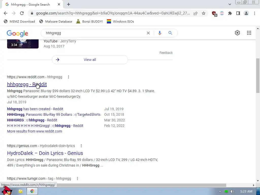Open the striped flag extension icon
The image size is (260, 195).
click(x=222, y=13)
